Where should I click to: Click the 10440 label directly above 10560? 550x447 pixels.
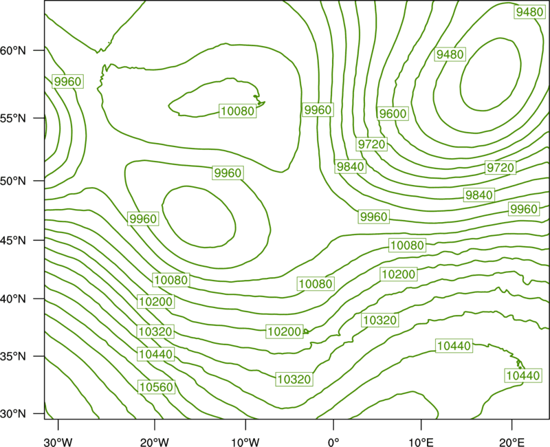tap(156, 354)
